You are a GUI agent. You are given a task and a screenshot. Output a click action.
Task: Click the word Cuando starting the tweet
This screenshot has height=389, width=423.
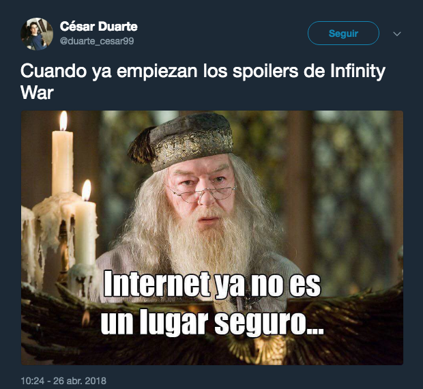click(53, 71)
